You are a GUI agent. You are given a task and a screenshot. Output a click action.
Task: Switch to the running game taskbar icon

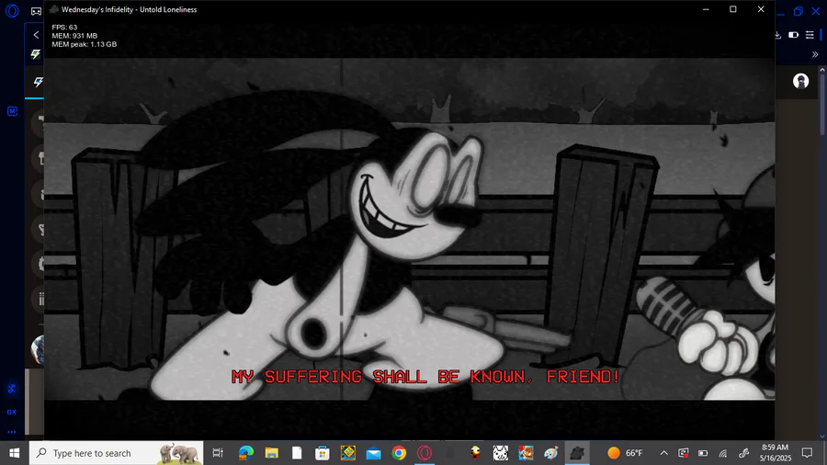[577, 453]
